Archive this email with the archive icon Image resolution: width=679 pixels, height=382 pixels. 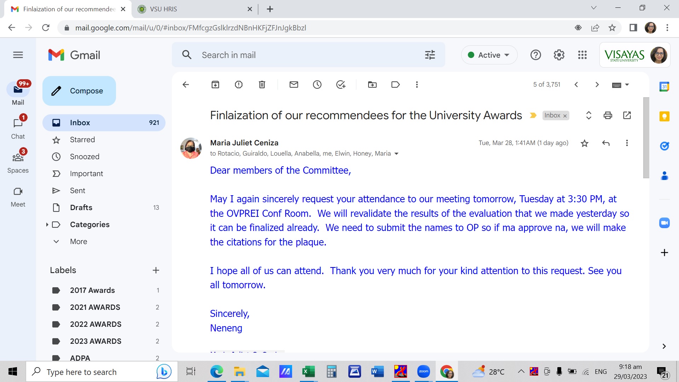pyautogui.click(x=215, y=85)
